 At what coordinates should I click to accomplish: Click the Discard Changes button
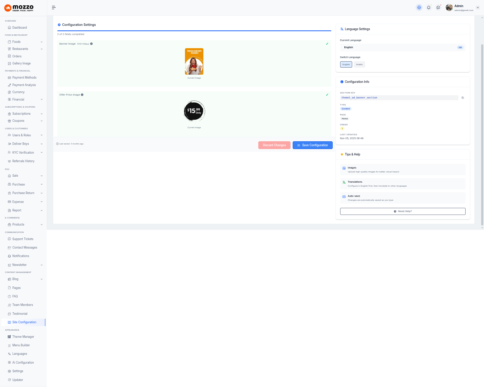274,145
